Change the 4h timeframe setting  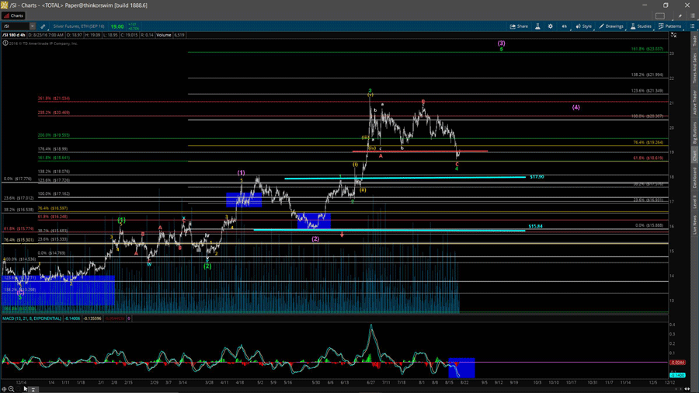(x=565, y=26)
